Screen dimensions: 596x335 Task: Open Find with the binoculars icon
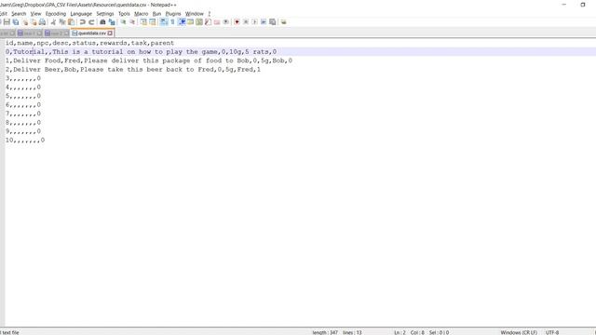[102, 22]
